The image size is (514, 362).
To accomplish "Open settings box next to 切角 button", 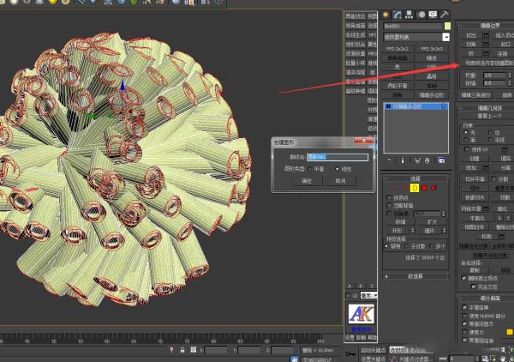I will [x=486, y=44].
